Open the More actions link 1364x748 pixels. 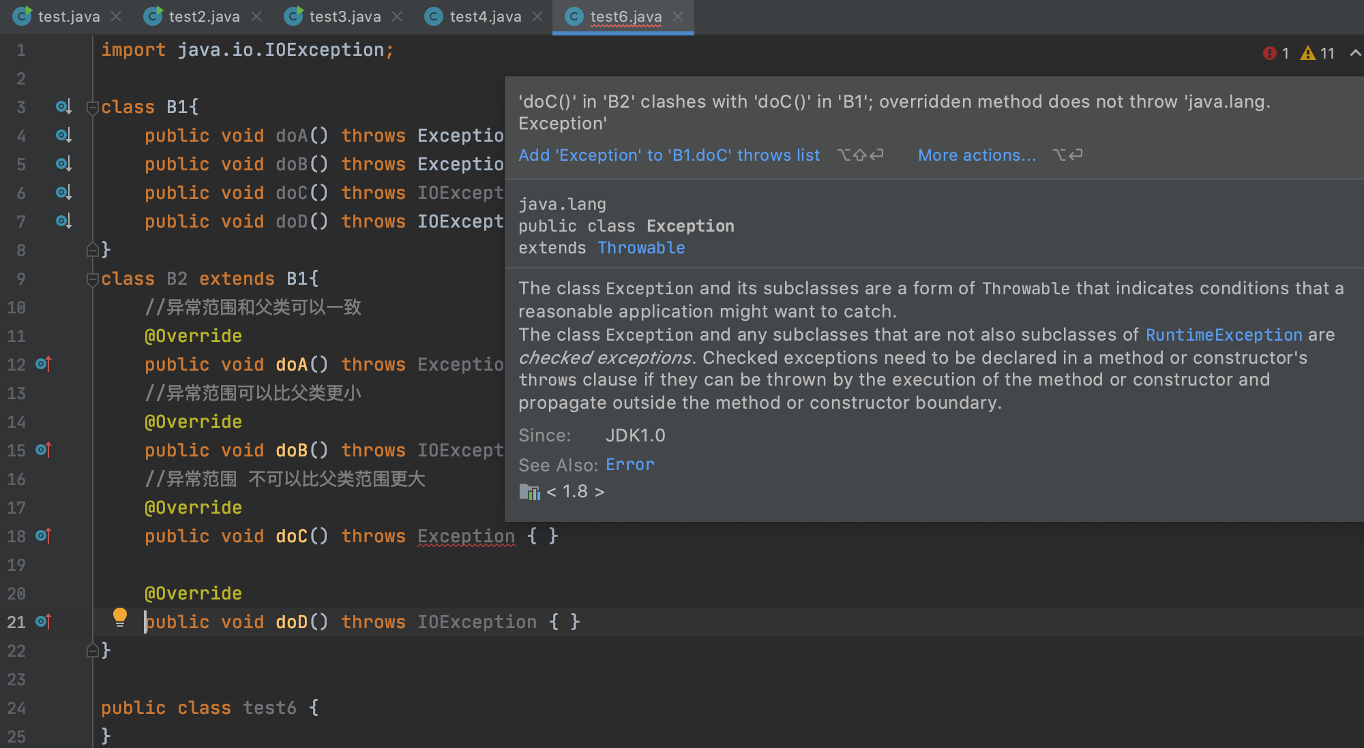coord(977,155)
